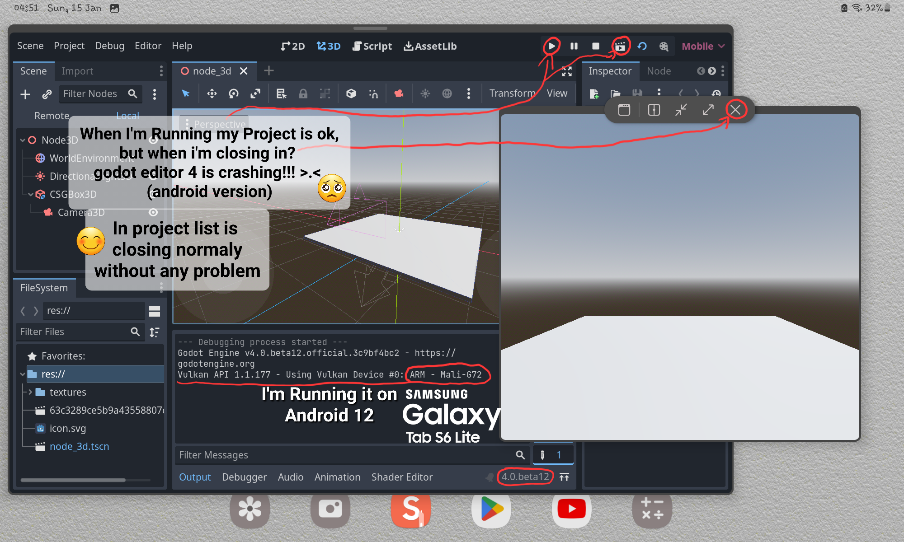Open the AssetLib workspace

(430, 46)
